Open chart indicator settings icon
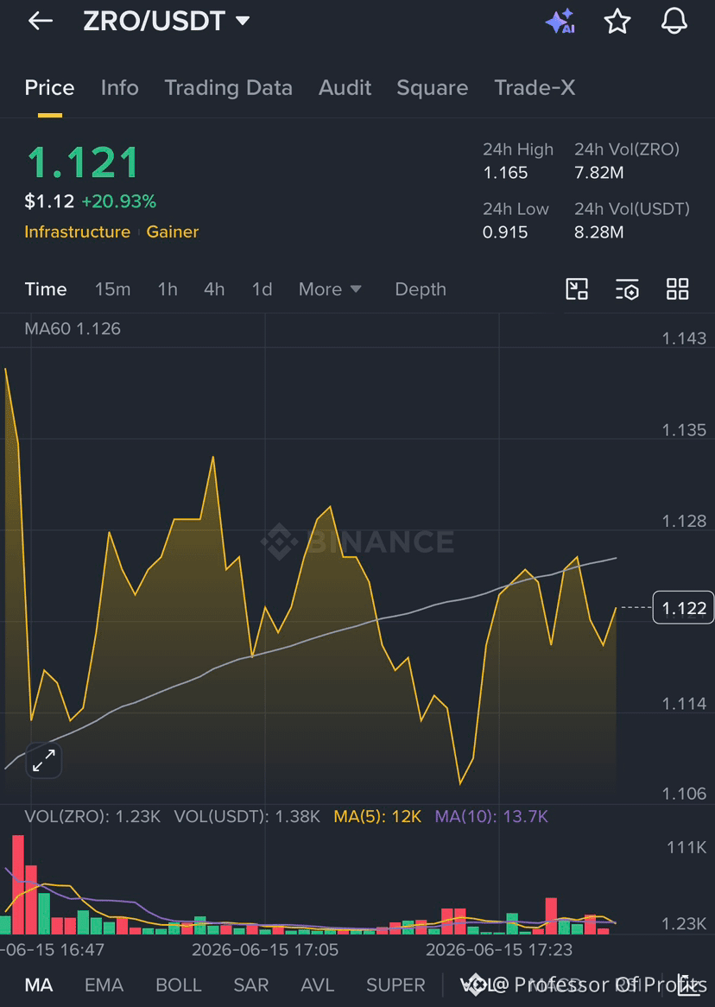715x1007 pixels. [x=627, y=289]
